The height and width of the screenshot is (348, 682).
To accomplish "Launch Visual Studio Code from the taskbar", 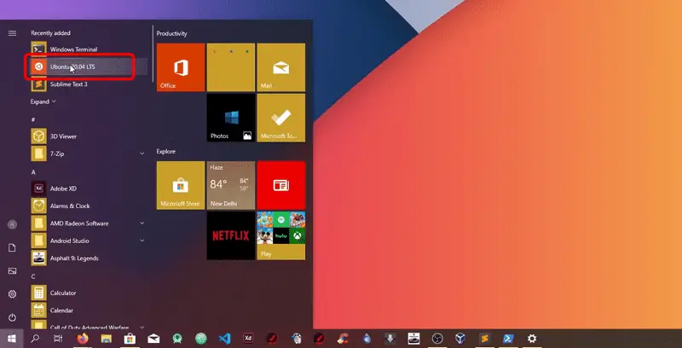I will coord(224,339).
